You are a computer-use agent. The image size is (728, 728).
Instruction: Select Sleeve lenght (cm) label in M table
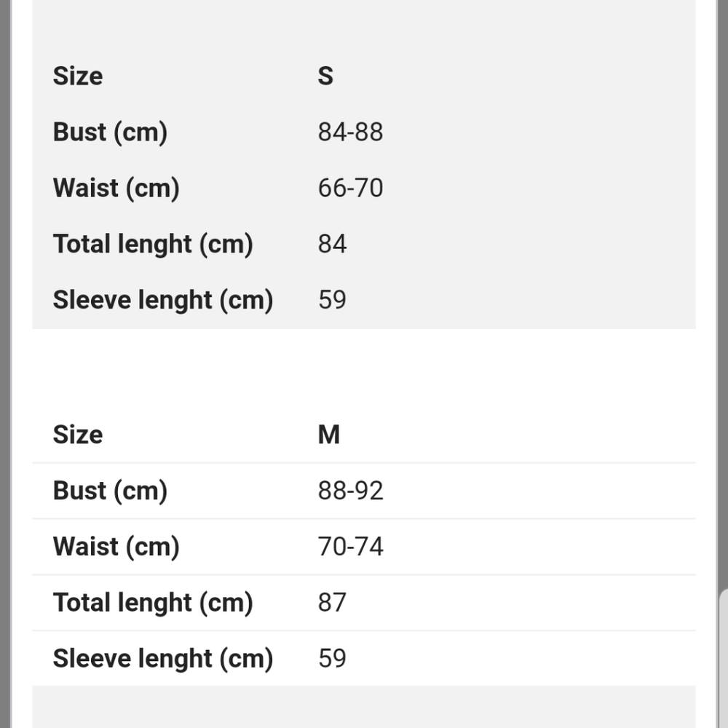(163, 658)
